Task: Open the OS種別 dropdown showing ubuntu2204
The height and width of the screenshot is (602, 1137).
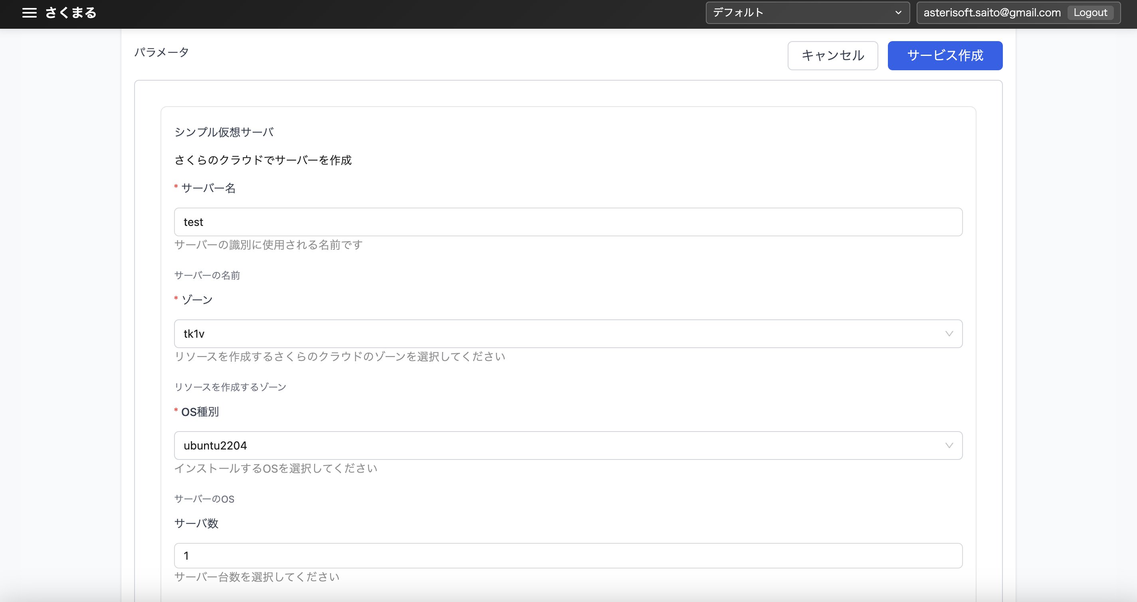Action: (x=568, y=446)
